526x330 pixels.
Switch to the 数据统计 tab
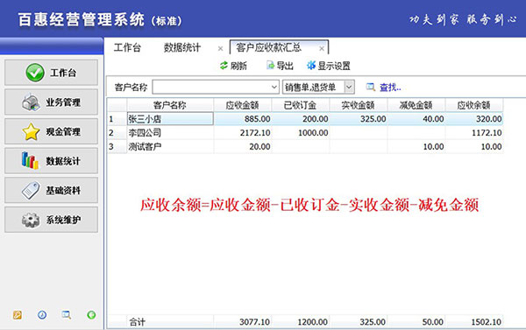(181, 47)
